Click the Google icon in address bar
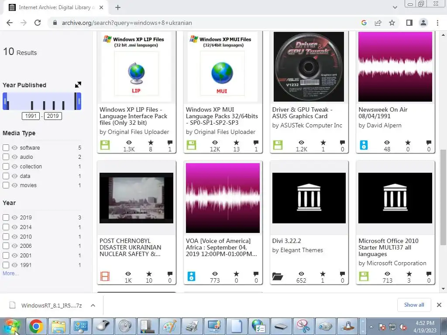Screen dimensions: 447x335 click(x=364, y=23)
